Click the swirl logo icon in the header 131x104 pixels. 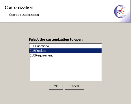click(120, 12)
